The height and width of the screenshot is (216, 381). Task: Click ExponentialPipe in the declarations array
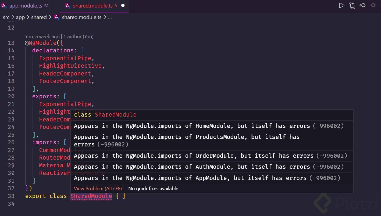click(65, 58)
